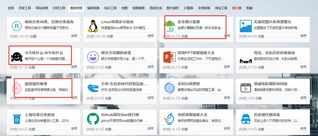318x136 pixels.
Task: Click 使用 on the 常用PPT资源 card
Action: [x=227, y=67]
